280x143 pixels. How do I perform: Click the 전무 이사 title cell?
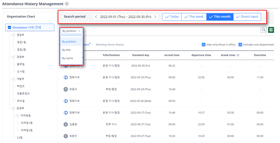(x=111, y=124)
